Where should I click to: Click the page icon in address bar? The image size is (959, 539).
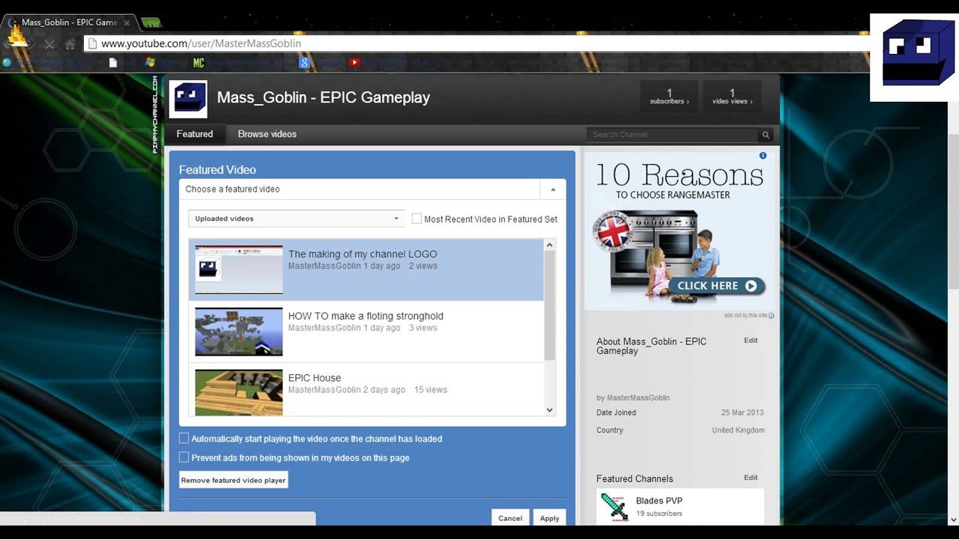(92, 43)
